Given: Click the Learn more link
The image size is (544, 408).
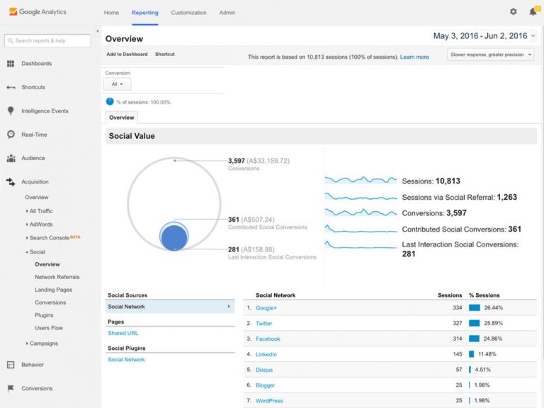Looking at the screenshot, I should coord(414,57).
